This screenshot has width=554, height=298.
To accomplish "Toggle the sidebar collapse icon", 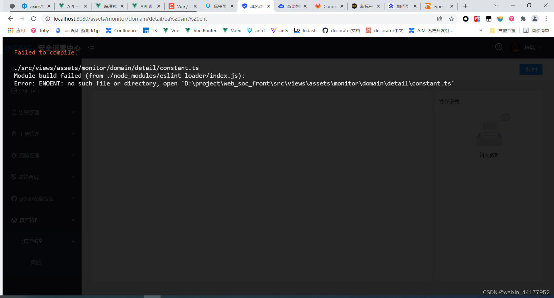I will (x=91, y=47).
